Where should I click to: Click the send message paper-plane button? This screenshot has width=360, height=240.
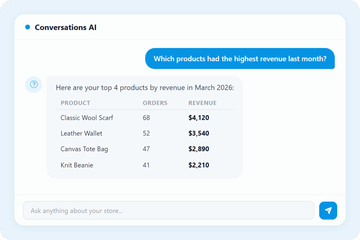(x=328, y=210)
